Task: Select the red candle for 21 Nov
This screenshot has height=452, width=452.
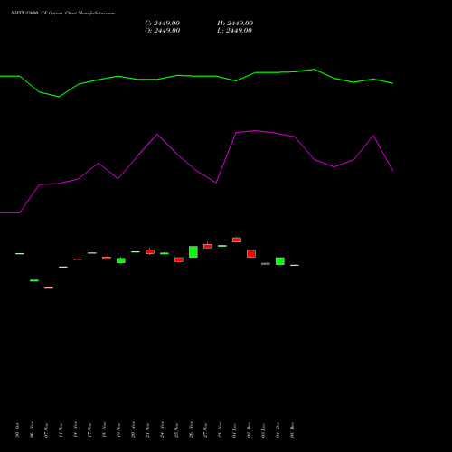Action: (150, 251)
